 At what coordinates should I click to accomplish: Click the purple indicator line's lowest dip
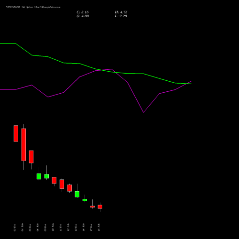tap(143, 112)
